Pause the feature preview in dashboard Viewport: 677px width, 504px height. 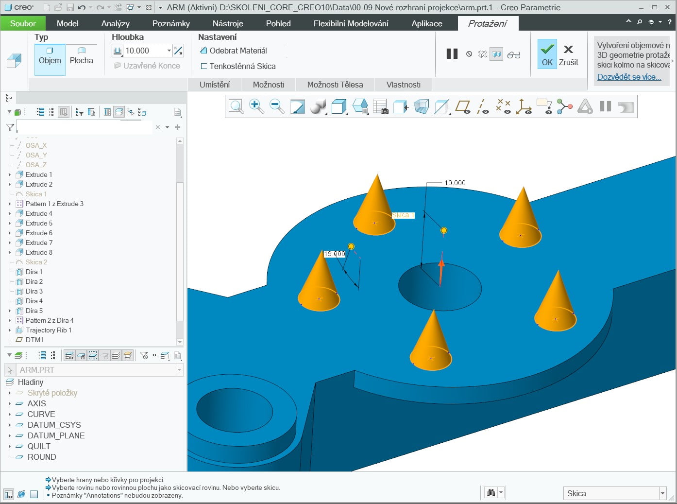click(x=452, y=54)
